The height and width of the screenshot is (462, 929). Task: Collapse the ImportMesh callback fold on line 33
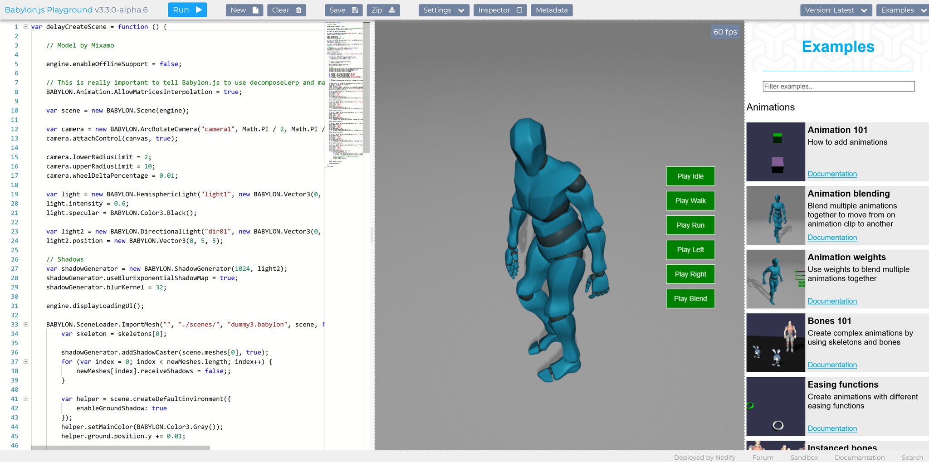26,325
